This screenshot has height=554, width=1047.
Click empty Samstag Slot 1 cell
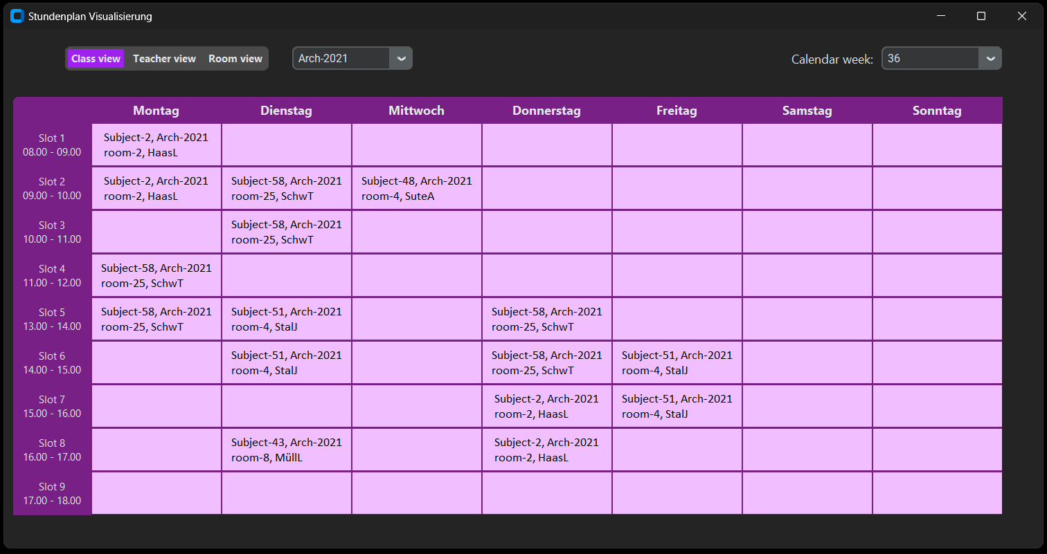point(807,145)
